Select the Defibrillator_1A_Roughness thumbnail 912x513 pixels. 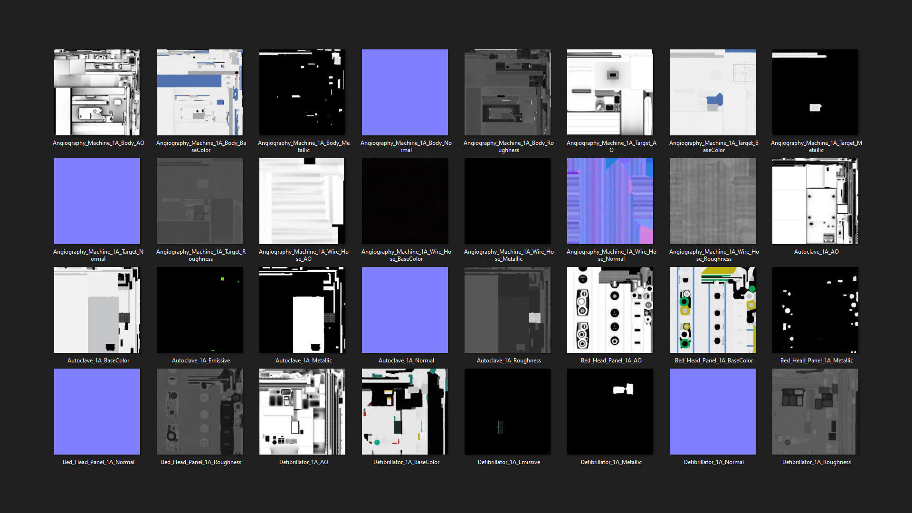(x=815, y=411)
